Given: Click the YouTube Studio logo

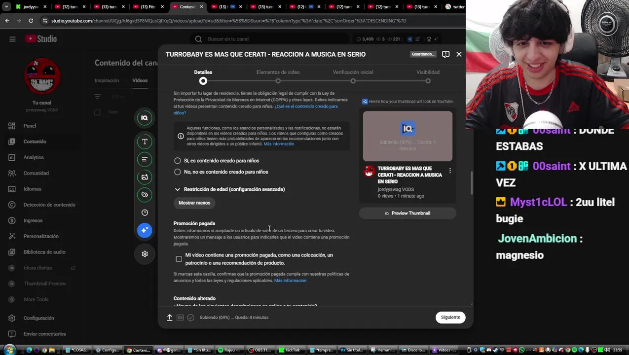Looking at the screenshot, I should coord(41,39).
